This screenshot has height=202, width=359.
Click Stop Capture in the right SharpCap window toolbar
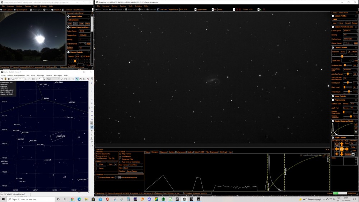(x=131, y=9)
